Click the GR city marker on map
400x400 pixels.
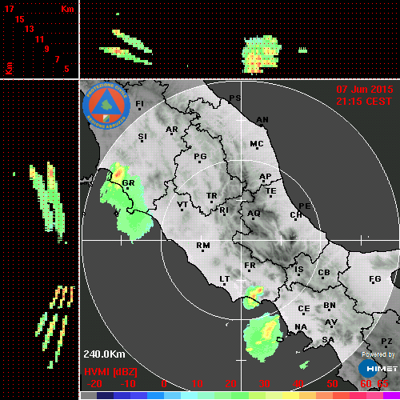coord(127,188)
